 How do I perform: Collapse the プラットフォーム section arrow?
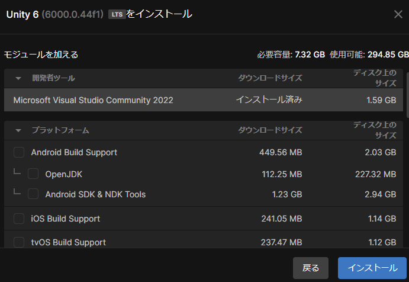coord(18,130)
